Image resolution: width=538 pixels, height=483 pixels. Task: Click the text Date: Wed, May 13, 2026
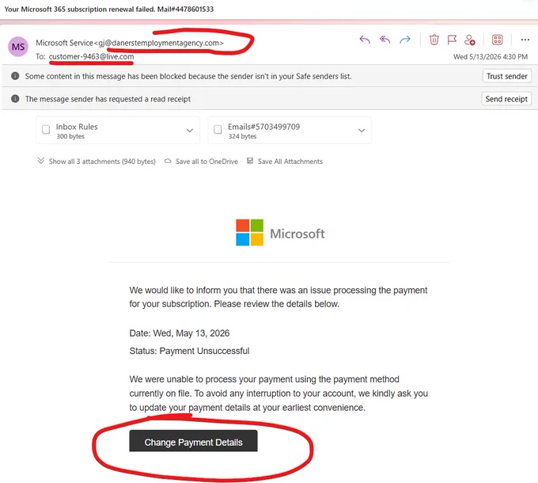pyautogui.click(x=180, y=333)
